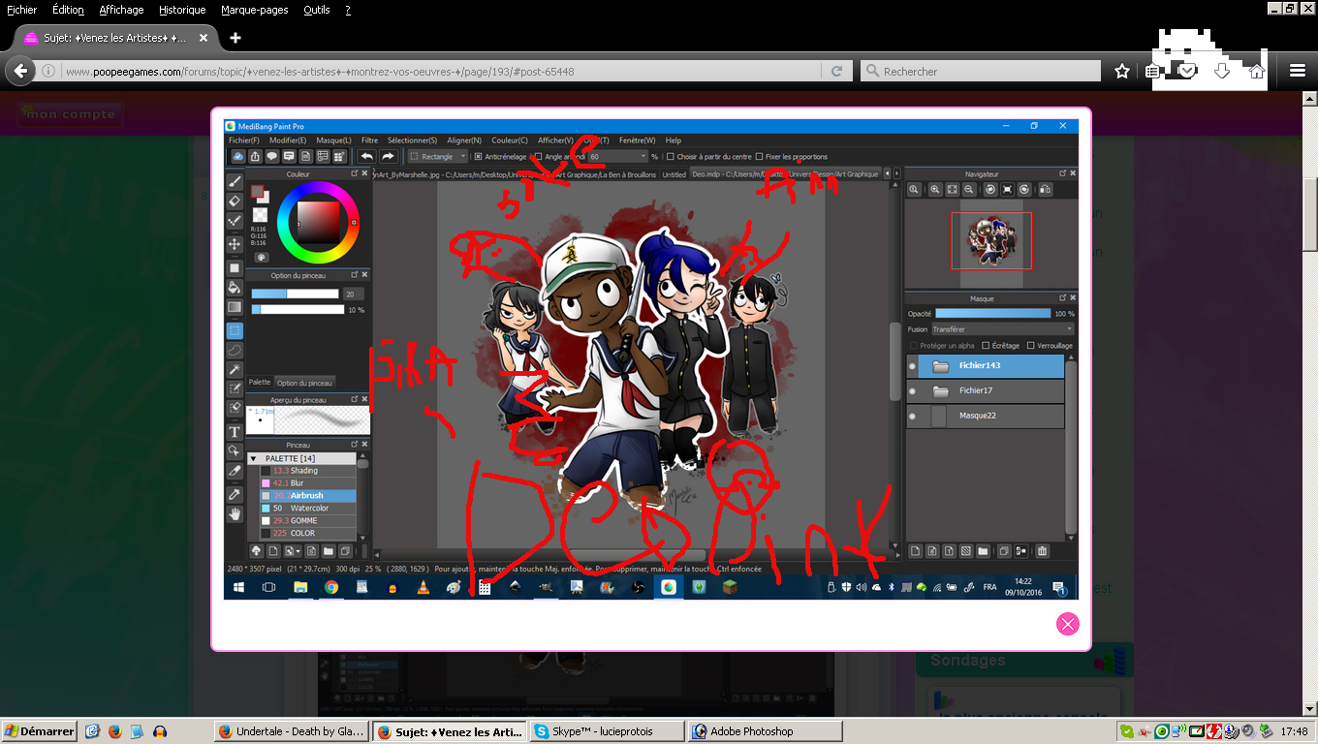This screenshot has height=744, width=1318.
Task: Switch to Adobe Photoshop taskbar button
Action: tap(766, 731)
